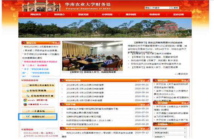Open 办事指南 navigation menu item
Viewport: 214px width, 139px height.
tap(107, 14)
